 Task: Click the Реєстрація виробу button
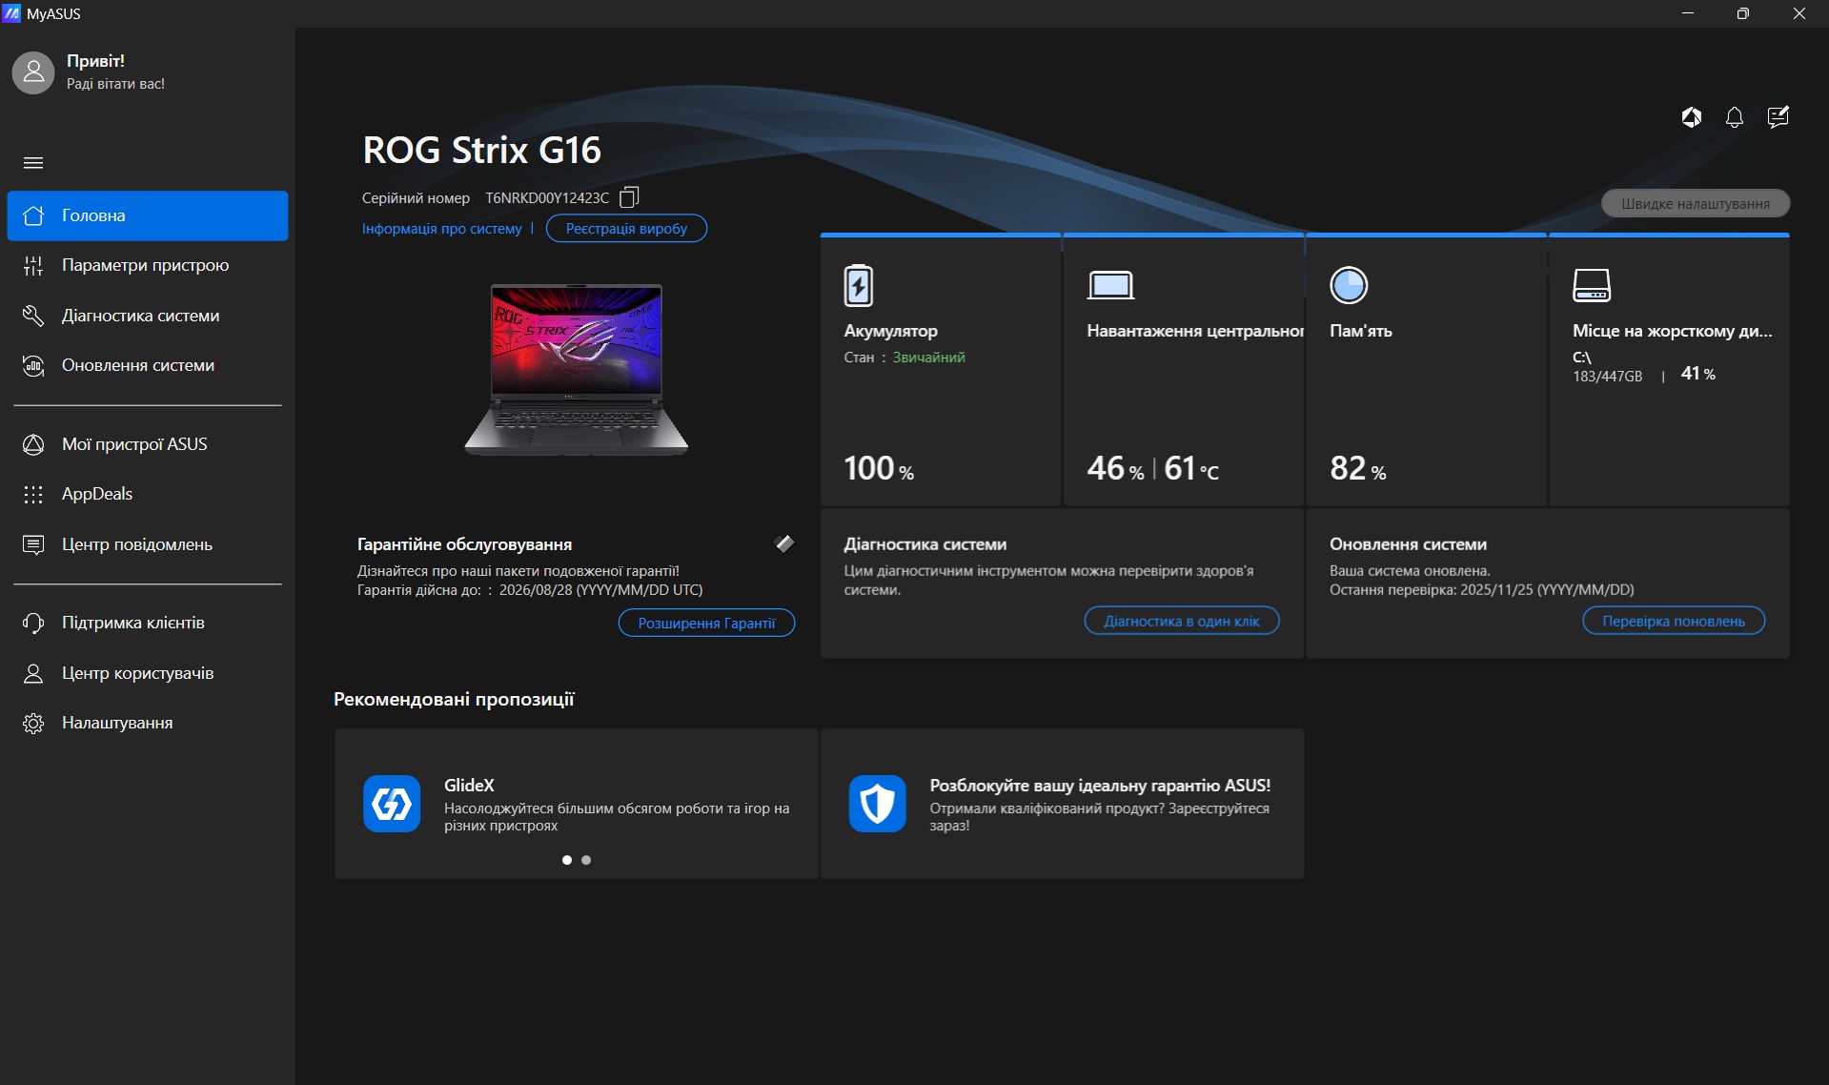(x=626, y=229)
